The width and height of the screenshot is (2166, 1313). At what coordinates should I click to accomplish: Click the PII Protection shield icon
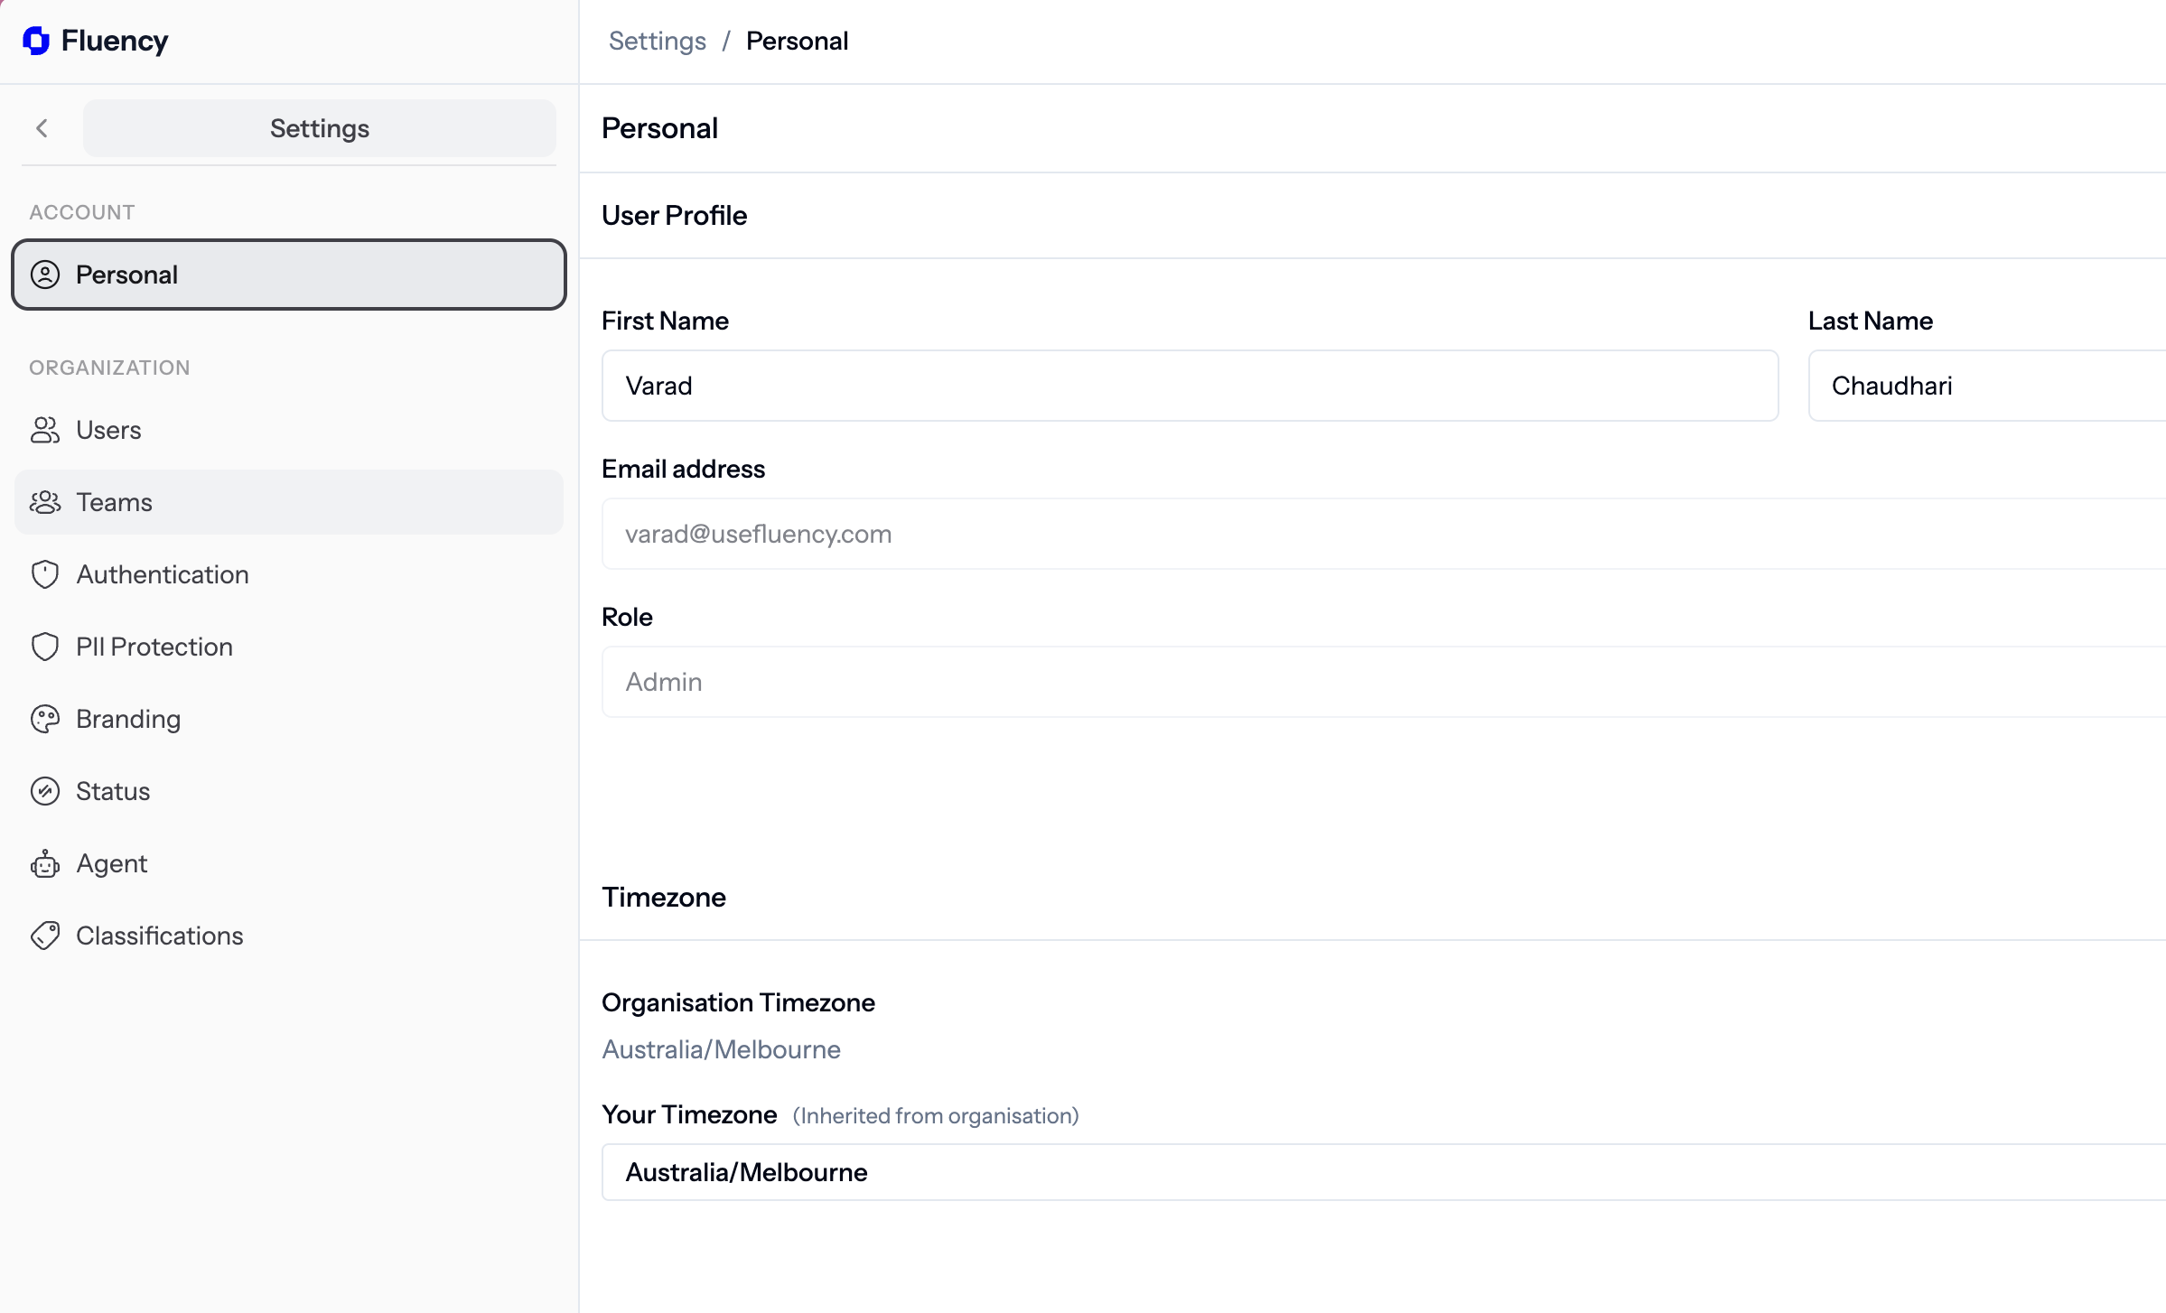pos(45,647)
